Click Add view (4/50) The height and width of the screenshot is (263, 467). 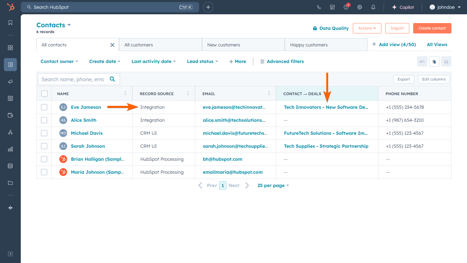point(394,44)
